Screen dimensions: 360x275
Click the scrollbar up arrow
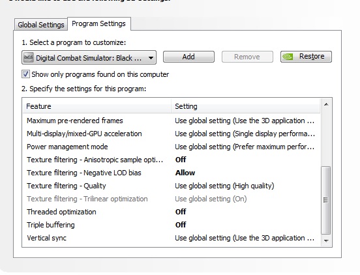[326, 104]
